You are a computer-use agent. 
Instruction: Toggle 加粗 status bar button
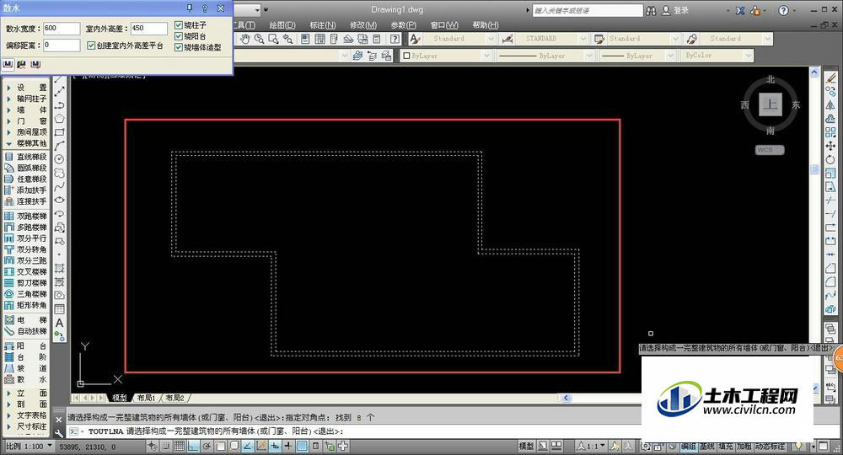coord(744,447)
